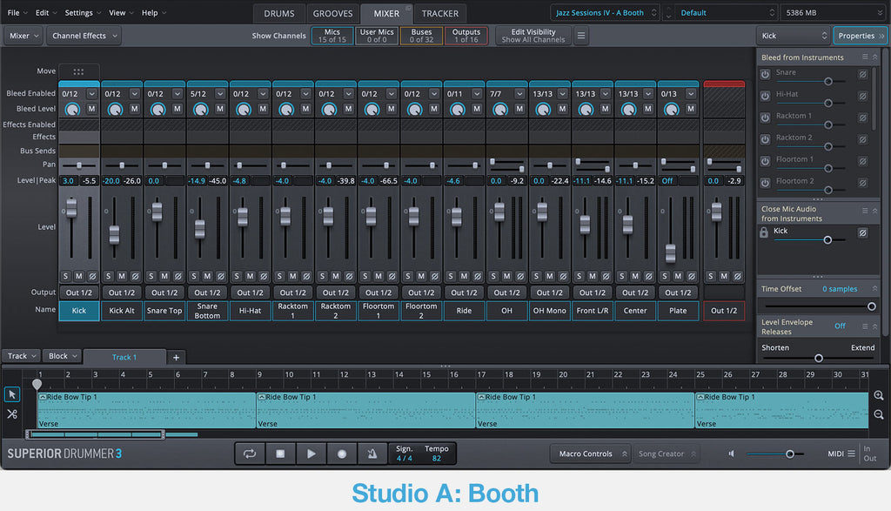
Task: Select the scissors cut tool
Action: 12,414
